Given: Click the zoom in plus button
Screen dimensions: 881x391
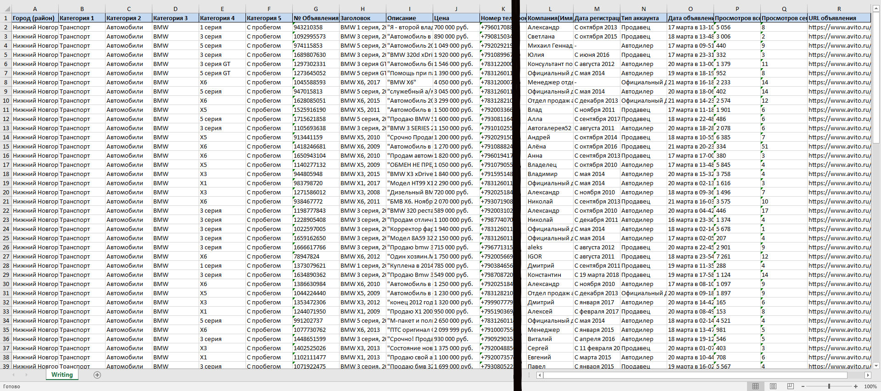Looking at the screenshot, I should coord(856,386).
